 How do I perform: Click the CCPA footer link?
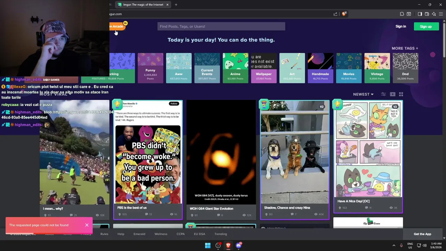tap(180, 234)
